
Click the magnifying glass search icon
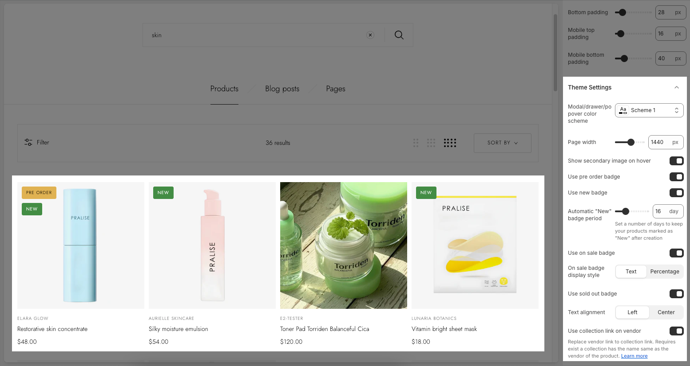click(399, 35)
